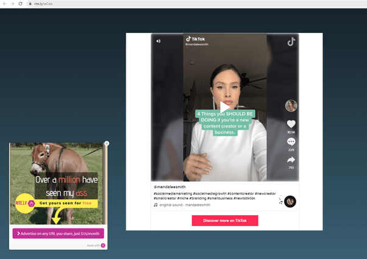Screen dimensions: 367x259
Task: Click the #socialmediamarketing hashtag
Action: pyautogui.click(x=173, y=194)
